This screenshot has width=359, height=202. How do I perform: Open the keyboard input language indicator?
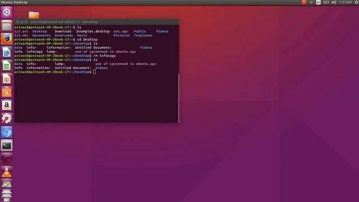click(318, 2)
